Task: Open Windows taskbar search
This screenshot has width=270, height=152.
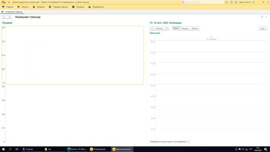Action: (10, 149)
